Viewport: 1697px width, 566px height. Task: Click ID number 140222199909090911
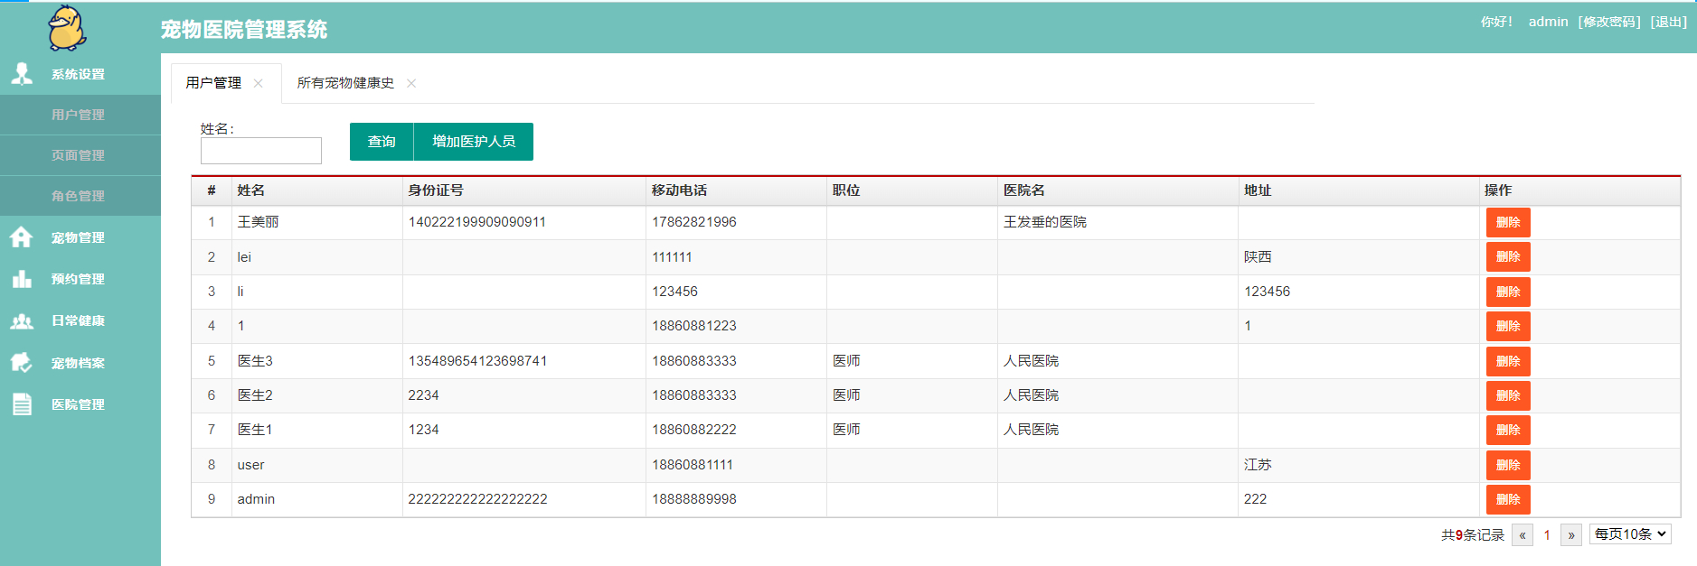pos(477,222)
